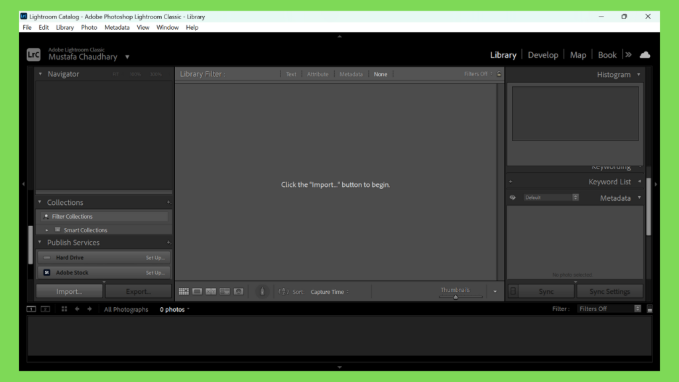Select Text filter tab
Viewport: 679px width, 382px height.
[x=291, y=74]
